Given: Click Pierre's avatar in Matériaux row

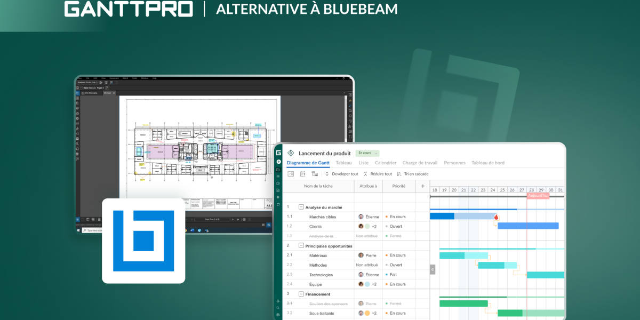Looking at the screenshot, I should 361,255.
